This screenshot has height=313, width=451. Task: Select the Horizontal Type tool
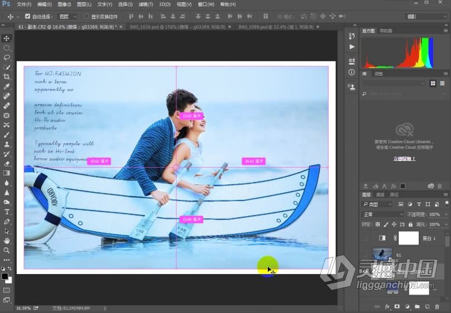6,212
